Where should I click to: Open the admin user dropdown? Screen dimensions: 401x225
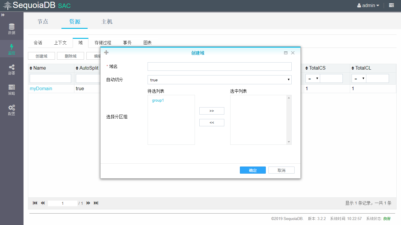368,5
